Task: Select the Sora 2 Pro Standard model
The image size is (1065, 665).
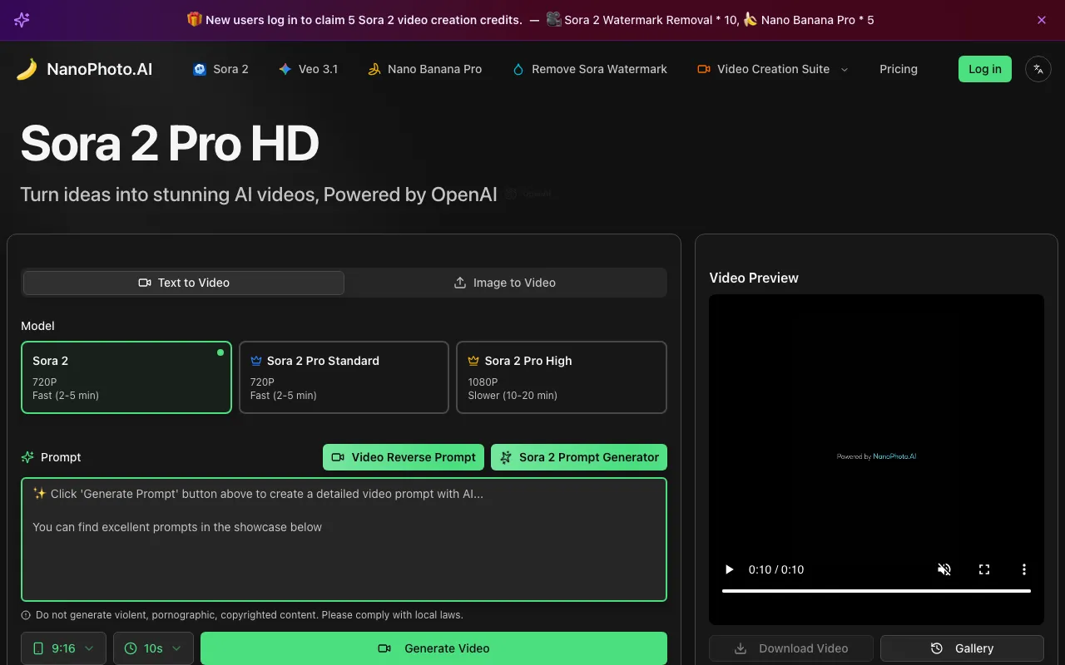Action: [344, 377]
